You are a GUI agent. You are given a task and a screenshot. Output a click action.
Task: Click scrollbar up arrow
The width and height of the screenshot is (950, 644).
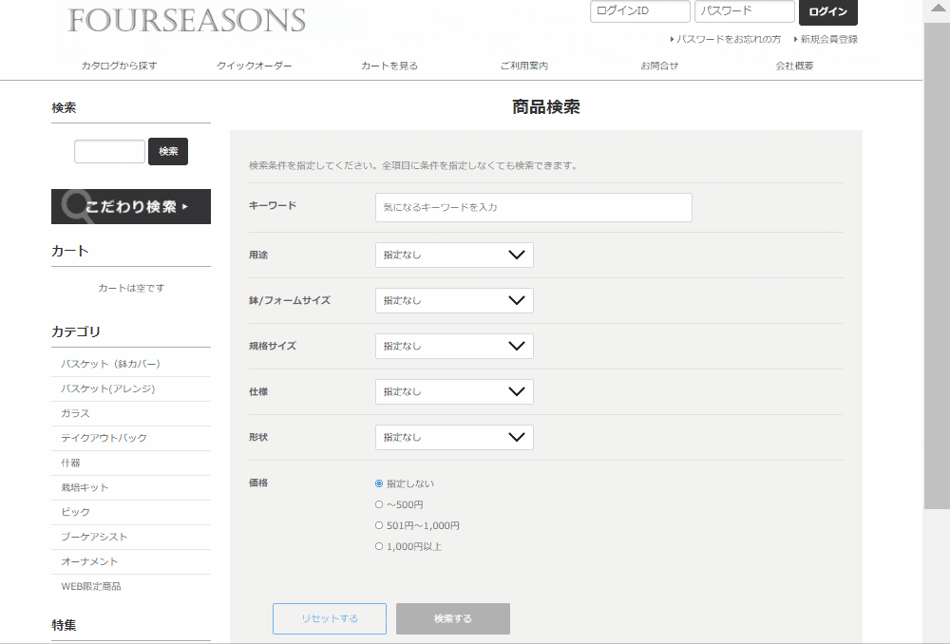point(936,9)
